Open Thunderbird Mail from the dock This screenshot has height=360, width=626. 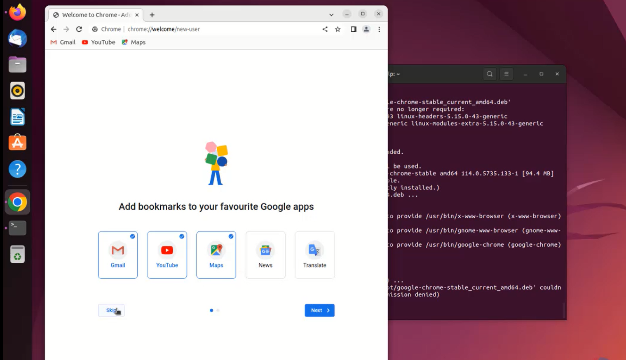[17, 38]
